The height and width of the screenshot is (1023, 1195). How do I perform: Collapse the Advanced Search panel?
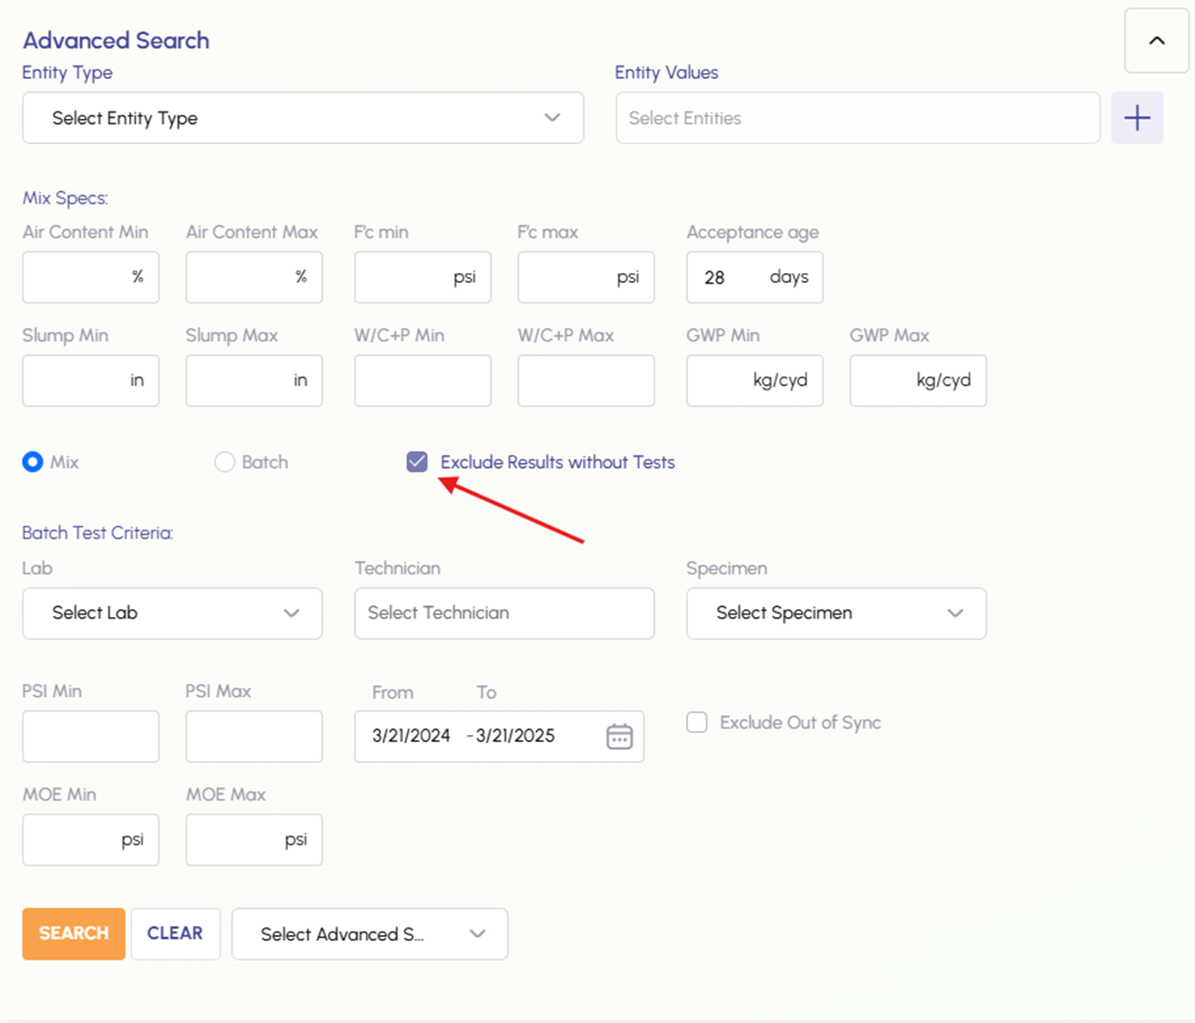pyautogui.click(x=1157, y=41)
